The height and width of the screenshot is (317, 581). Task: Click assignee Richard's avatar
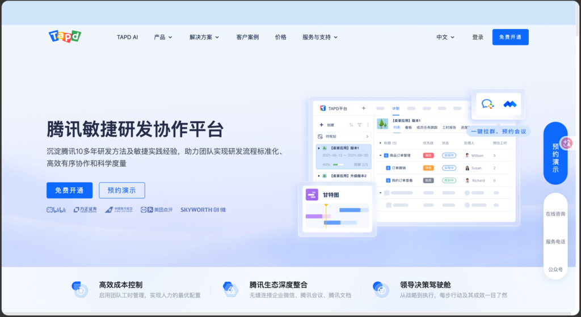coord(468,180)
